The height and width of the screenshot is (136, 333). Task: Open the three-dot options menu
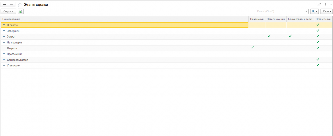pyautogui.click(x=325, y=4)
